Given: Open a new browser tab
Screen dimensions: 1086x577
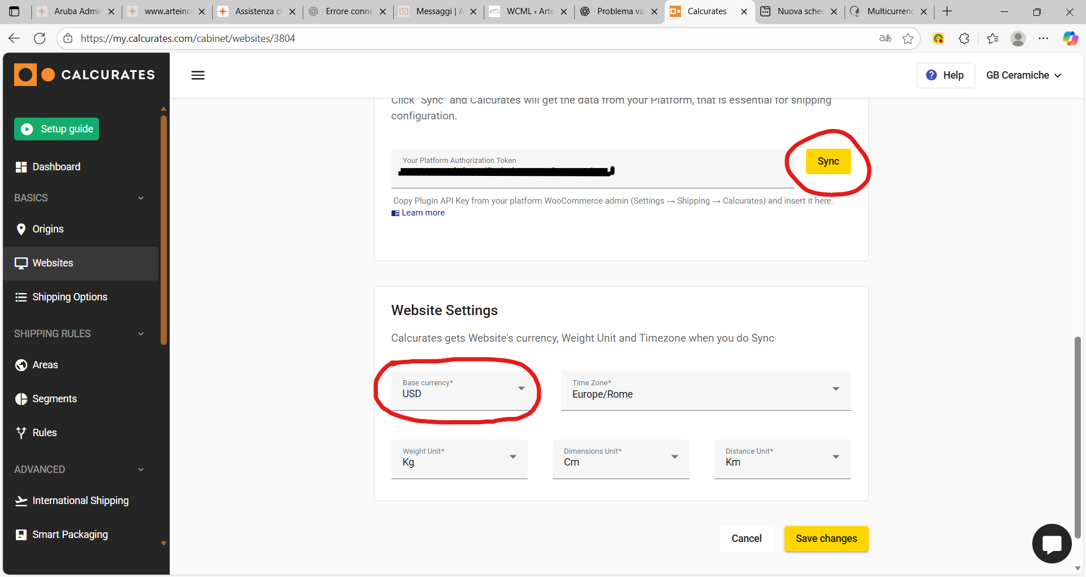Looking at the screenshot, I should (947, 11).
